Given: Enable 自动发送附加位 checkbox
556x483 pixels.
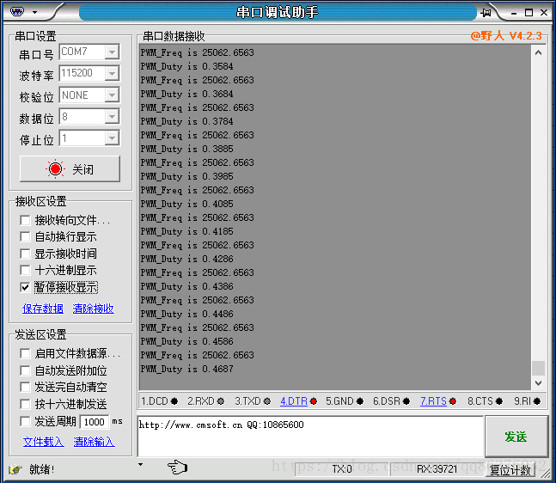Looking at the screenshot, I should (x=25, y=370).
